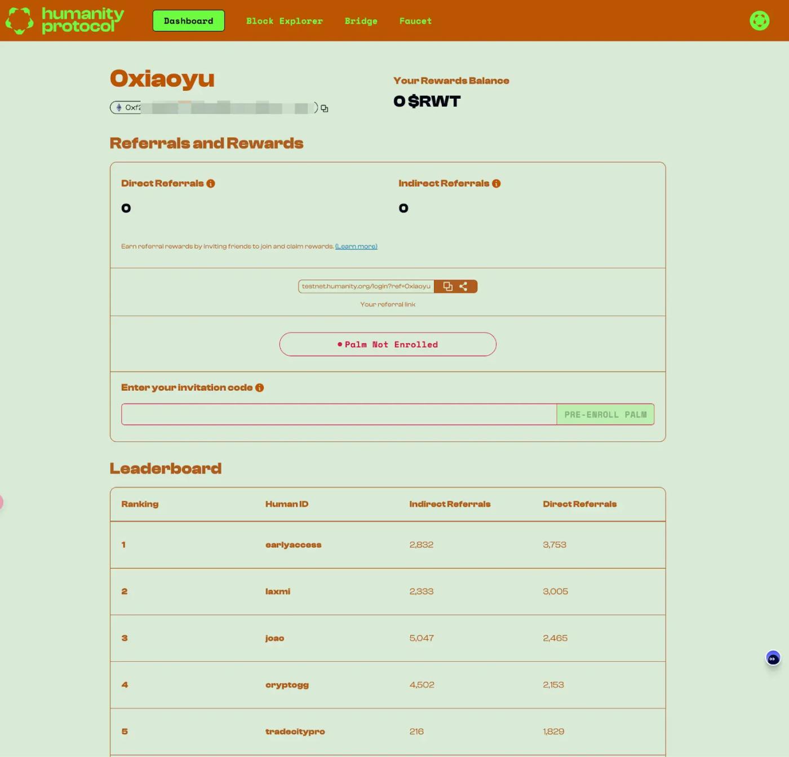Share the referral link via share icon
This screenshot has height=757, width=789.
pyautogui.click(x=463, y=286)
